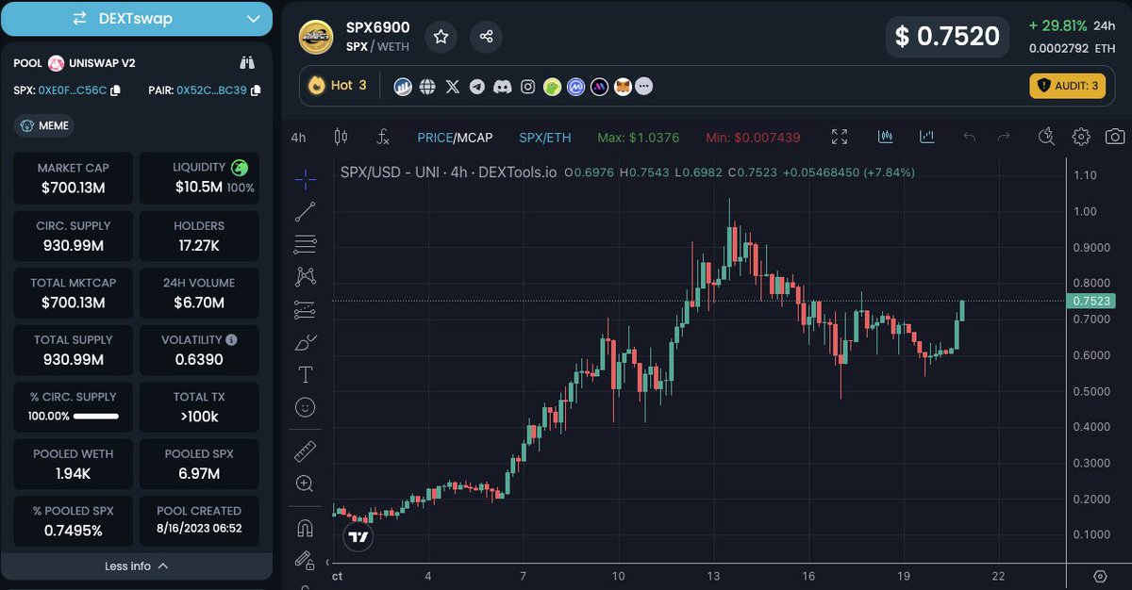
Task: Select the text annotation tool
Action: (305, 374)
